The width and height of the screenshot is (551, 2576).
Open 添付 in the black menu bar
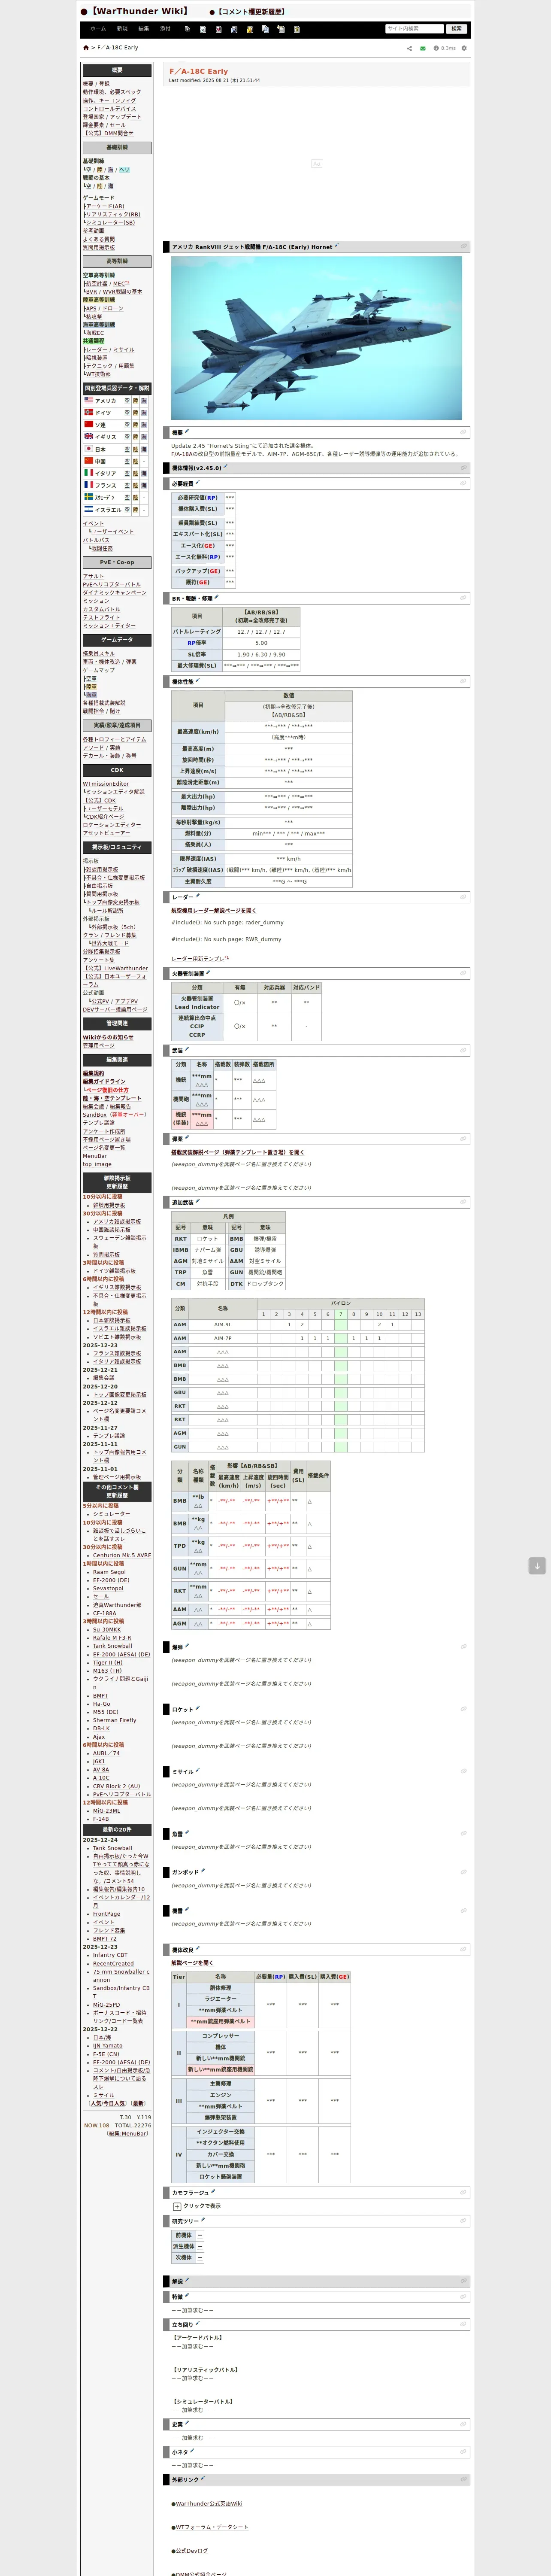coord(166,29)
